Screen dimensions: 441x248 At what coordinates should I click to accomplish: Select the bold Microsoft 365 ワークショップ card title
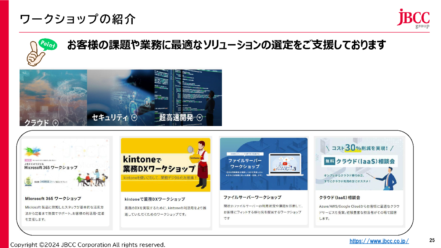pyautogui.click(x=53, y=198)
